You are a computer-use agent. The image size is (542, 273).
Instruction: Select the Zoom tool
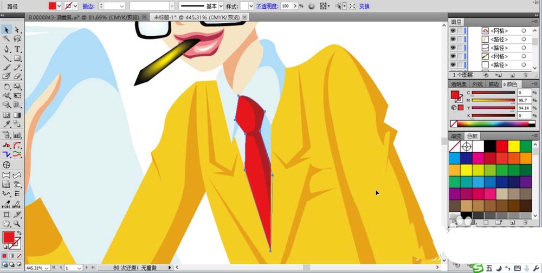click(17, 224)
